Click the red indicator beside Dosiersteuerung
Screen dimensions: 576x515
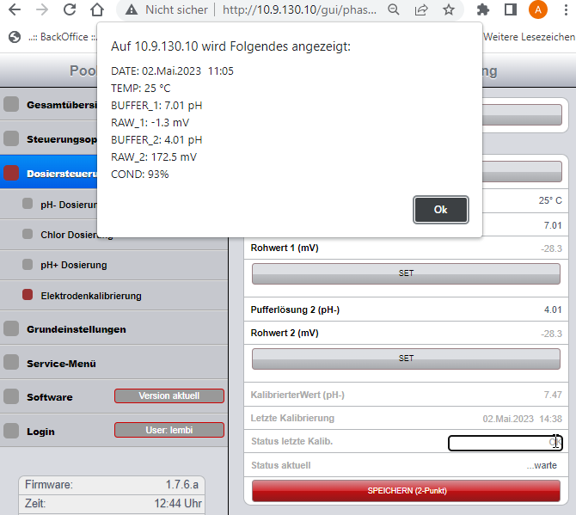(11, 173)
